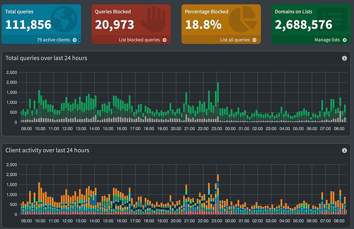Click the 111,856 total queries number
The width and height of the screenshot is (354, 229).
pos(28,25)
